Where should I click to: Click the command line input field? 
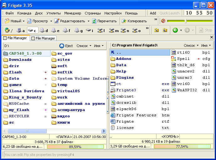(109, 155)
